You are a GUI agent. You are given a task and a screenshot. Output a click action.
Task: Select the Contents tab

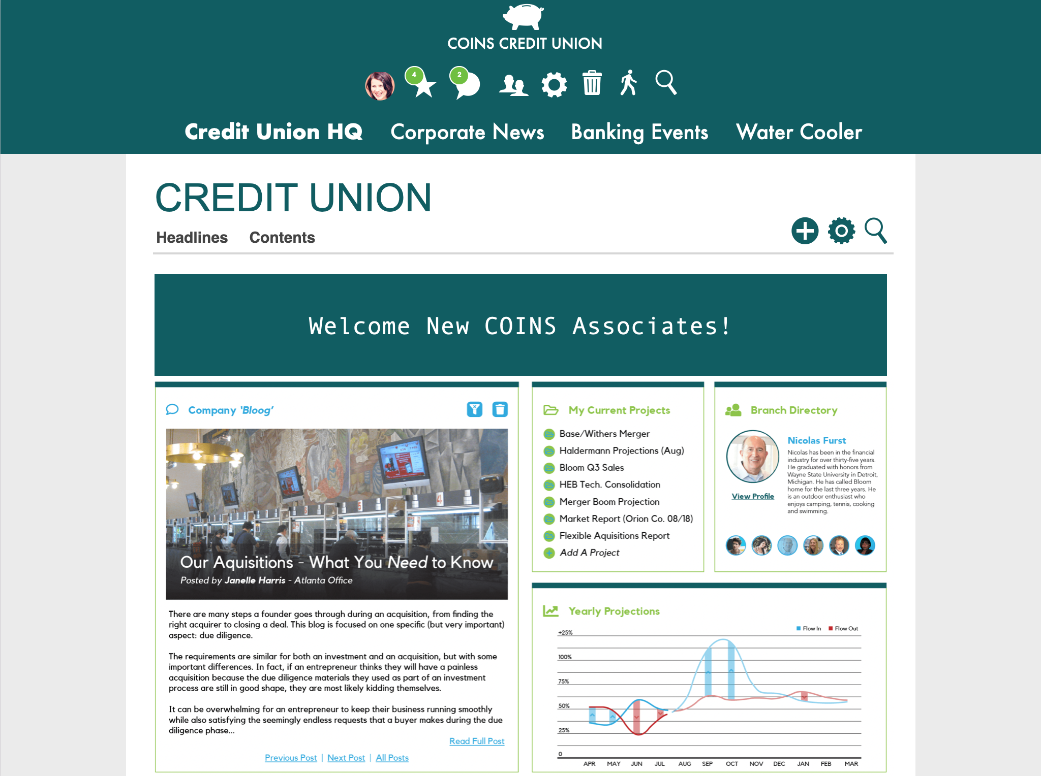pyautogui.click(x=282, y=238)
